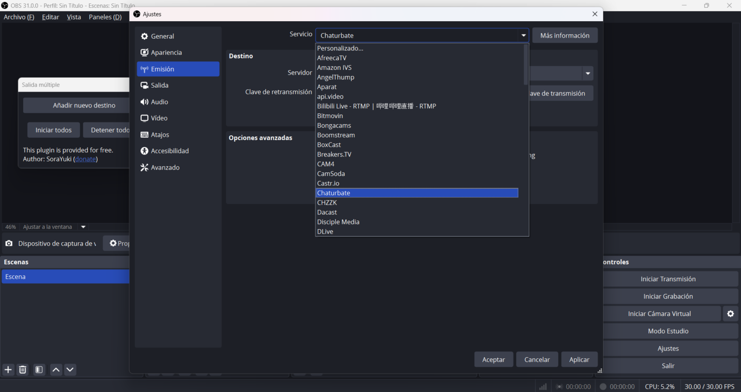Delete selected scene using trash icon

point(23,370)
